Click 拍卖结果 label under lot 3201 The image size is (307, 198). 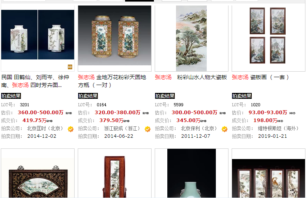point(11,96)
